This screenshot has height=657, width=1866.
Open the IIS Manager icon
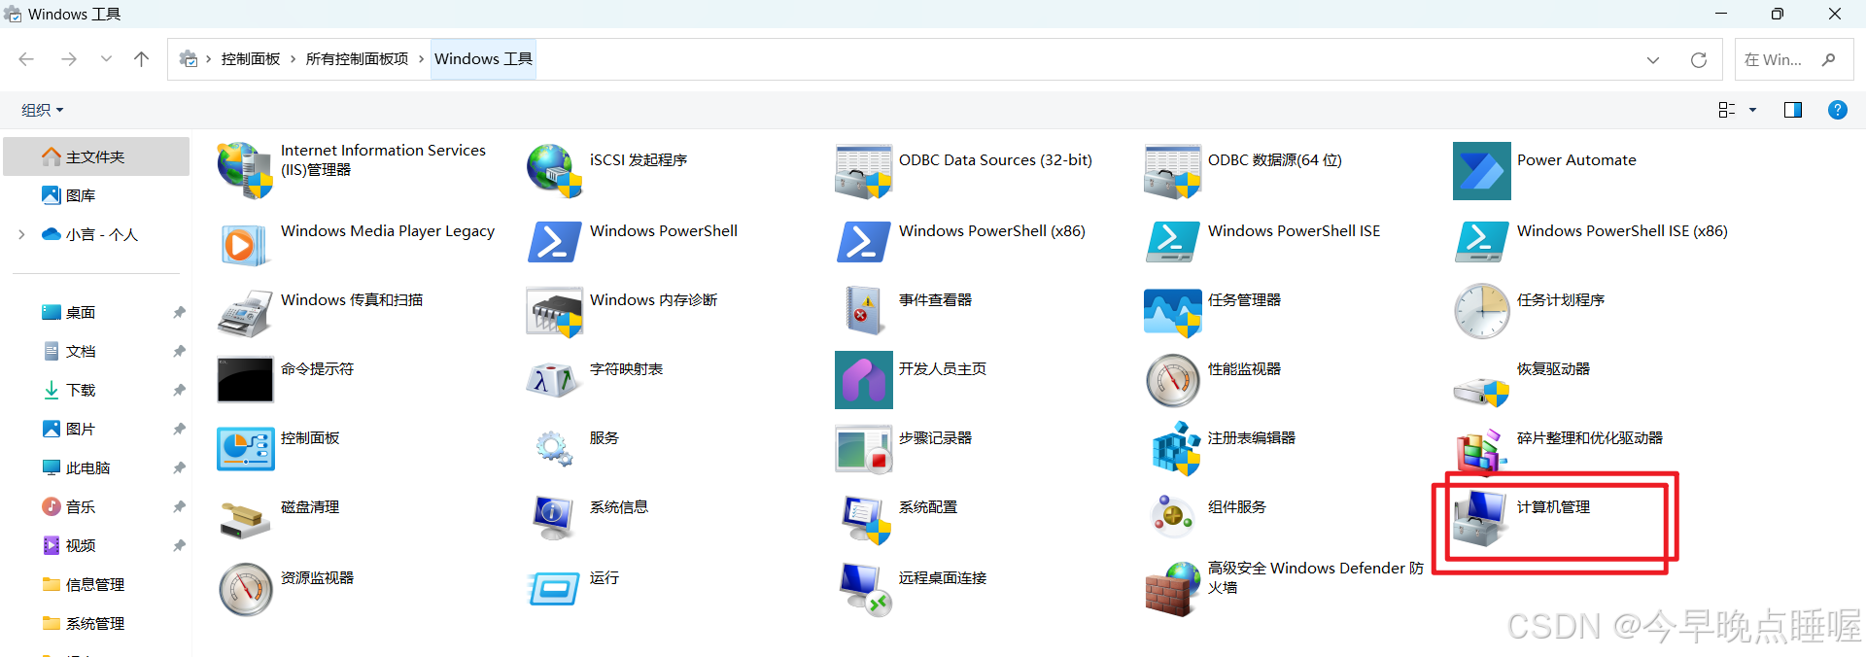coord(245,171)
